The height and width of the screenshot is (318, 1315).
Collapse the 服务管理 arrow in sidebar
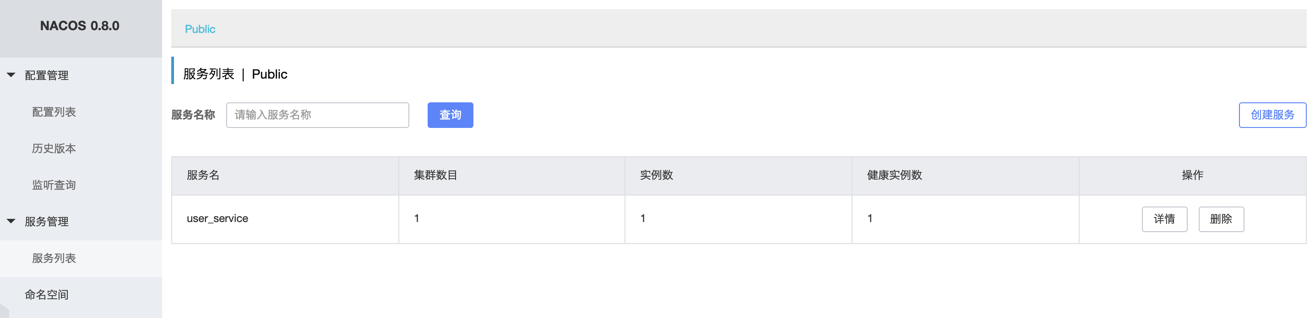(x=11, y=221)
